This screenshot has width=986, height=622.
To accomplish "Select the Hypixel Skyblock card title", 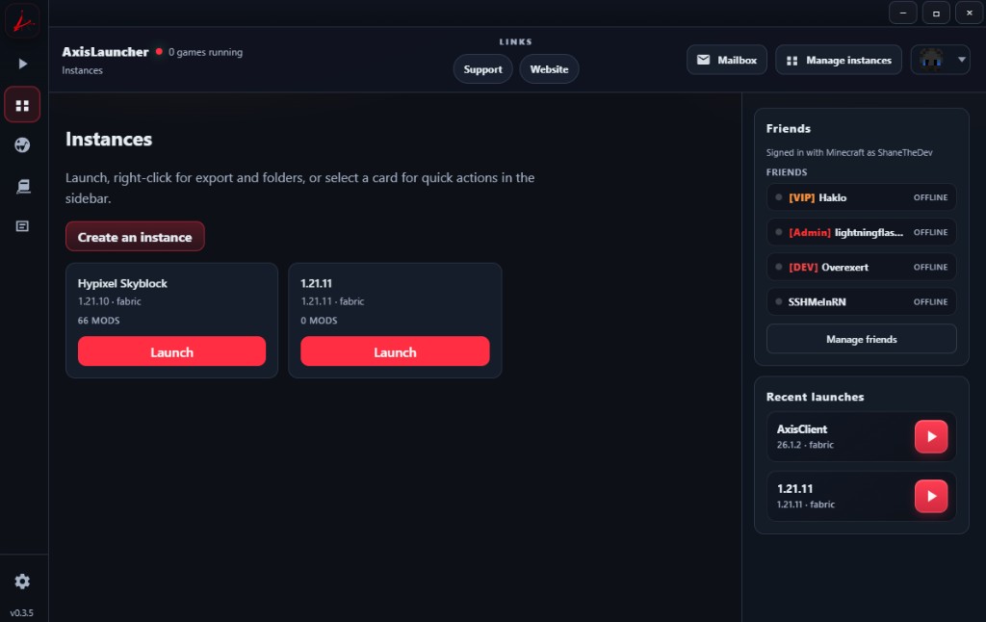I will 122,284.
